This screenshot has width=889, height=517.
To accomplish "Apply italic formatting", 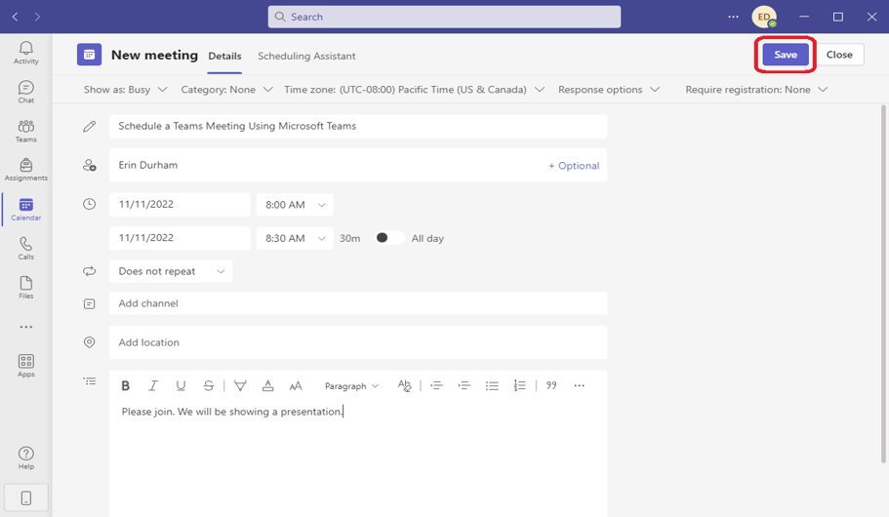I will (153, 386).
